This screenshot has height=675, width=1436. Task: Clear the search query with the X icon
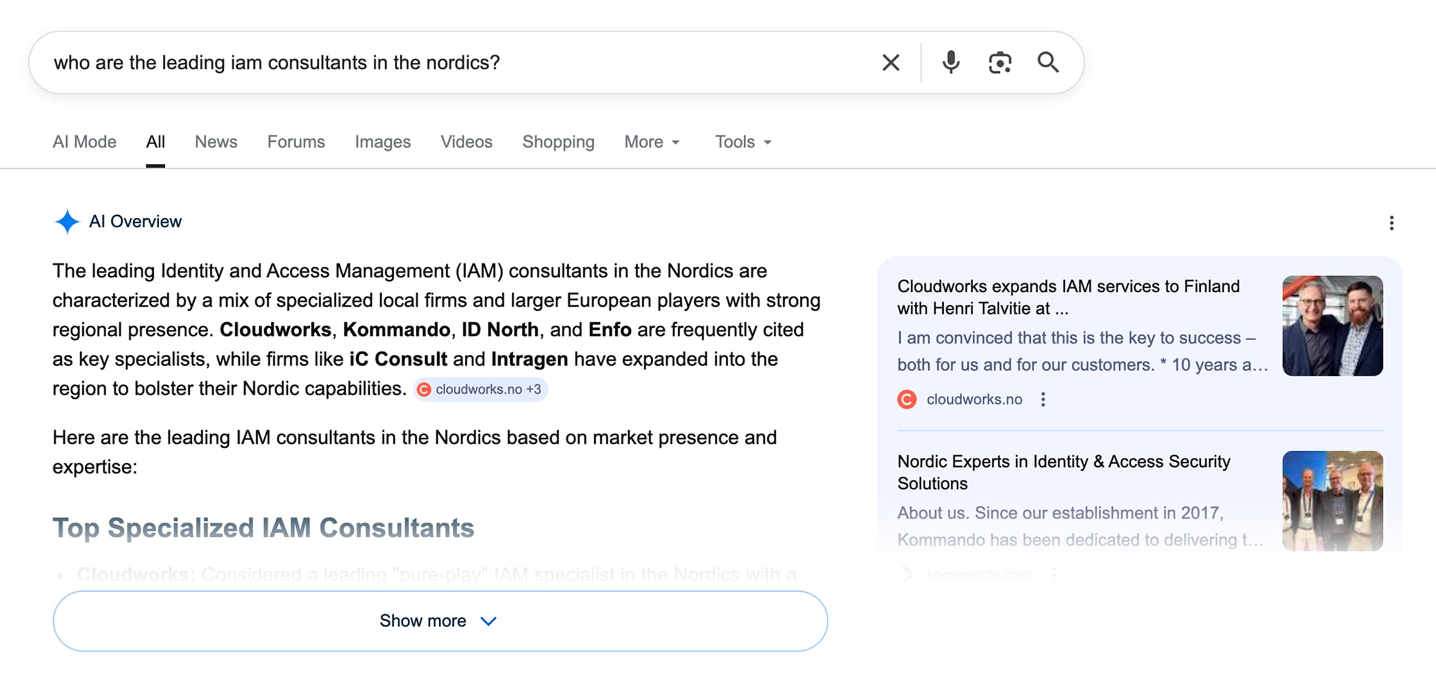(890, 62)
